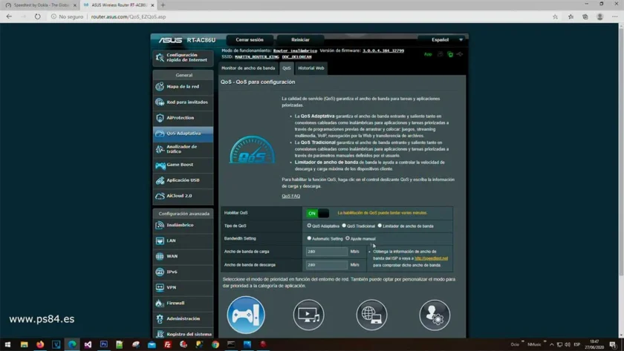Open Chrome from the taskbar
Viewport: 624px width, 351px height.
[215, 344]
